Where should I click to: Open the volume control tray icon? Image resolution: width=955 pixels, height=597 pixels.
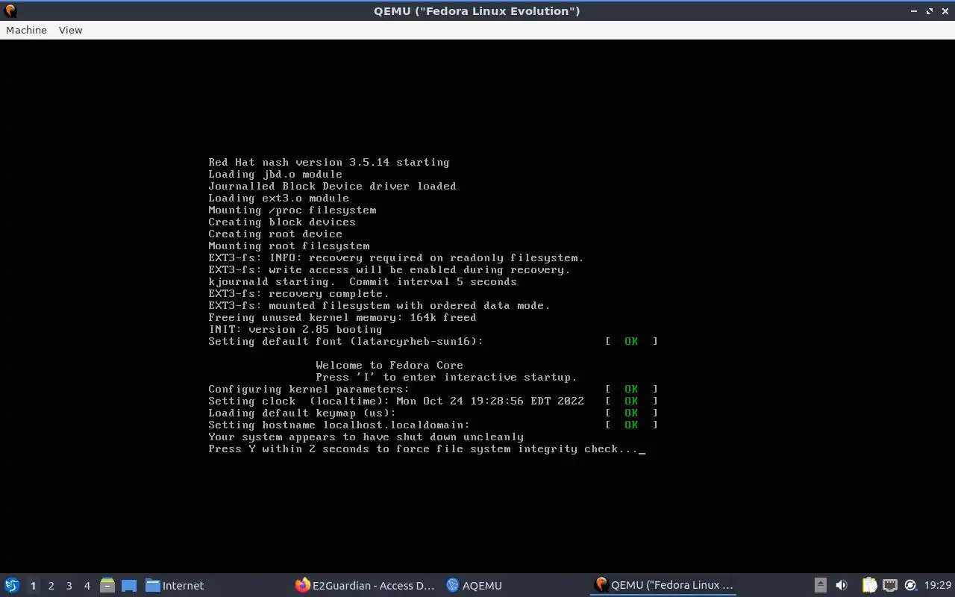coord(842,585)
